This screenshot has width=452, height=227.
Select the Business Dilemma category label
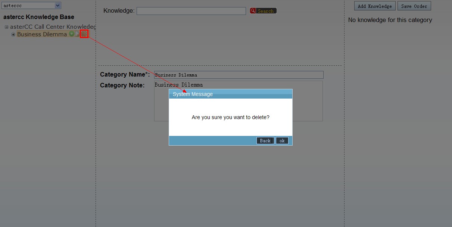(42, 34)
